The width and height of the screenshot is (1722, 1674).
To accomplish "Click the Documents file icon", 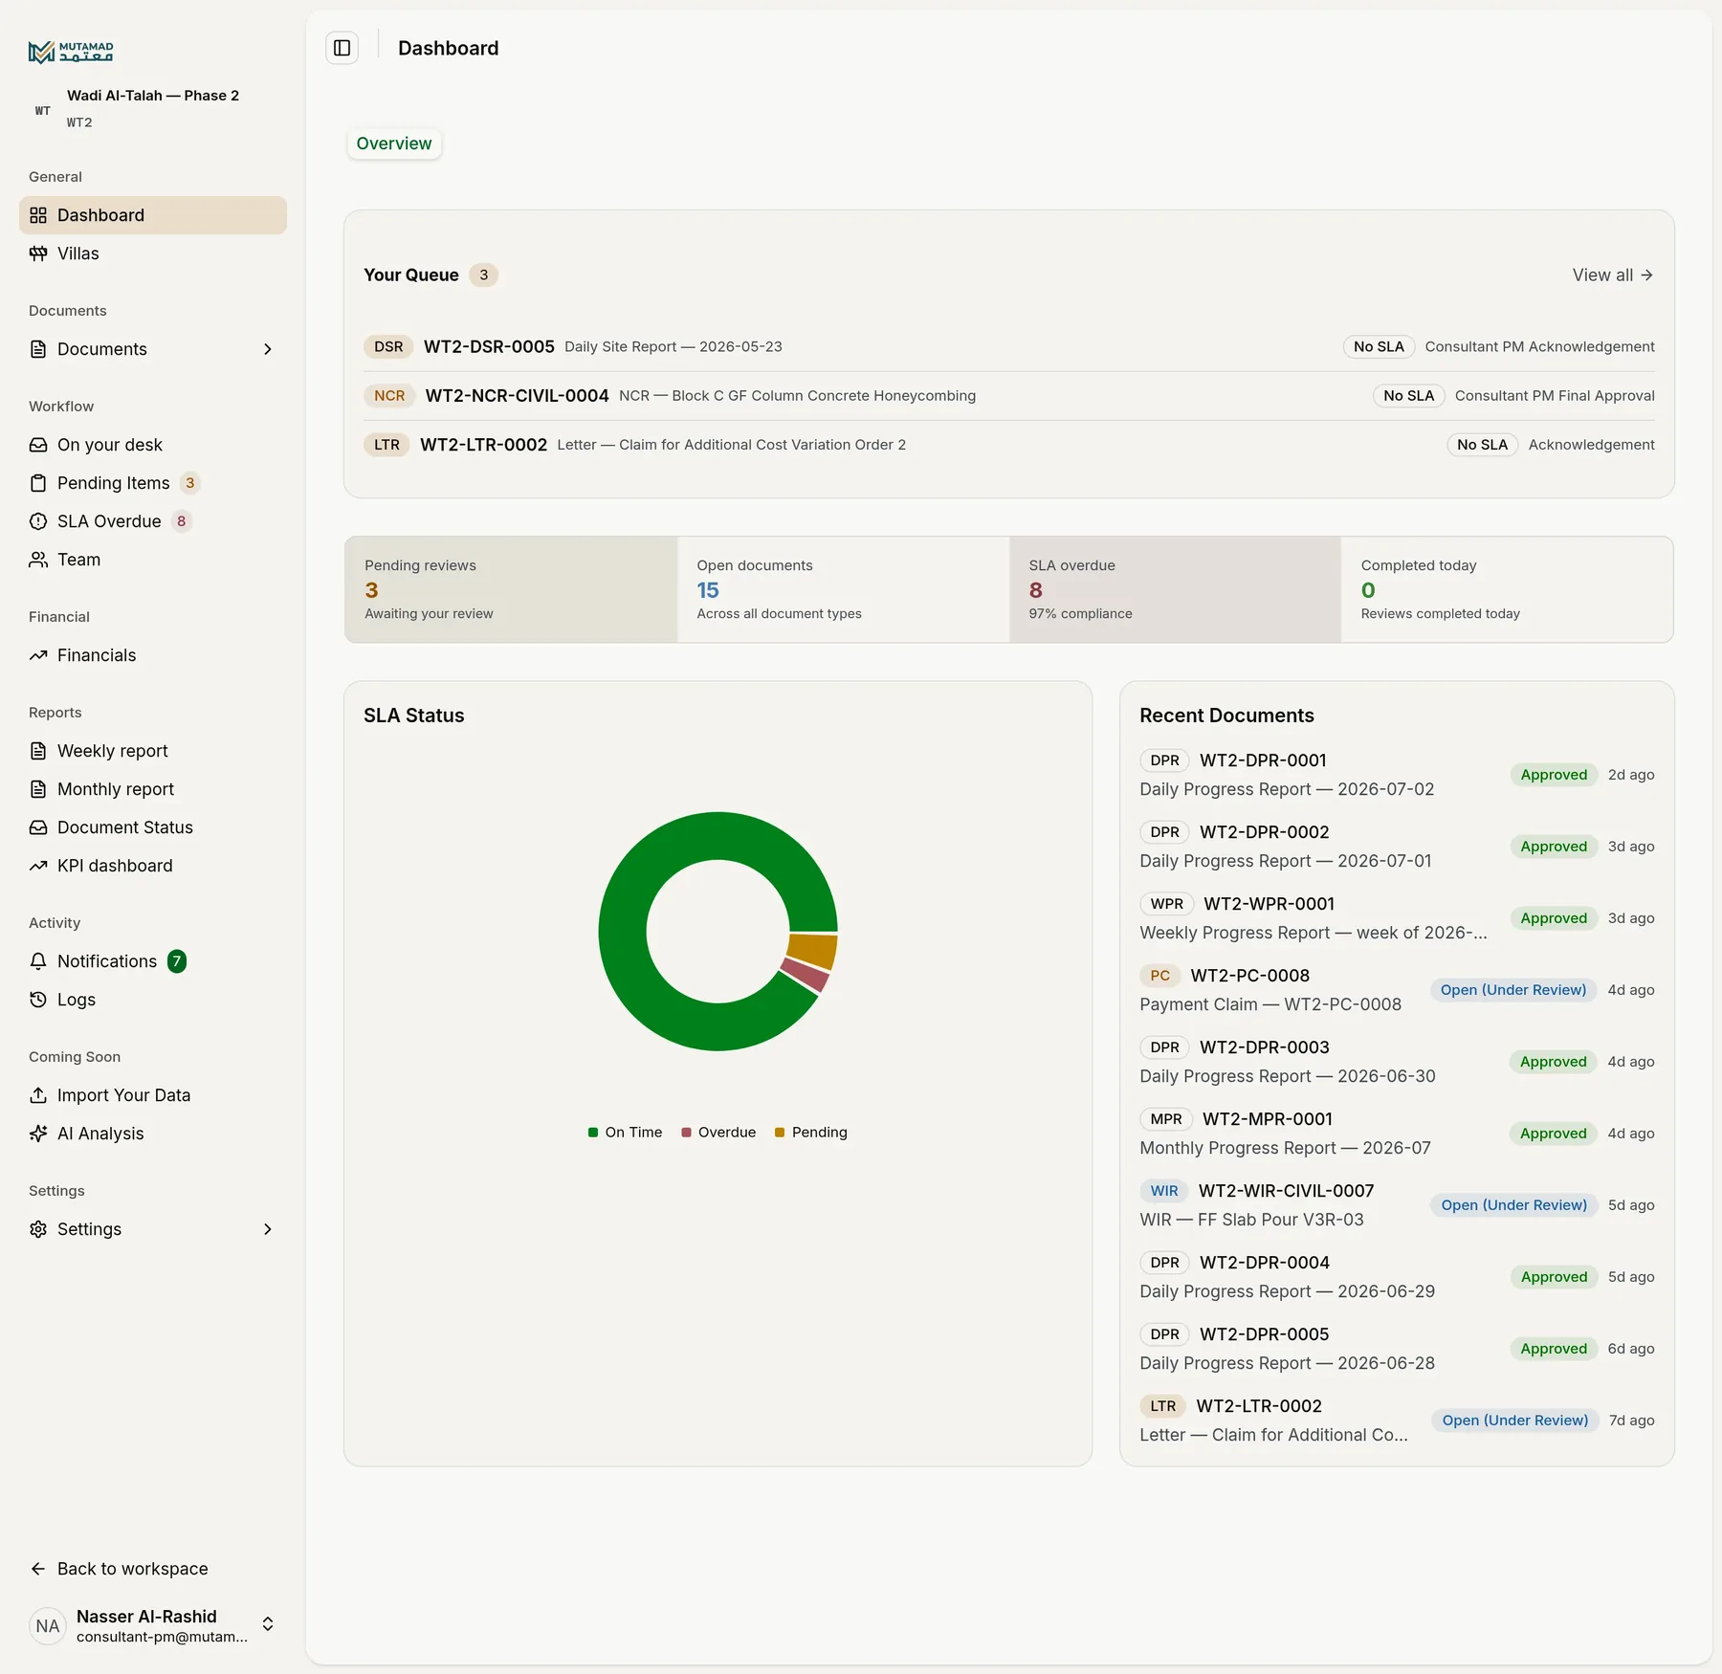I will pyautogui.click(x=38, y=349).
